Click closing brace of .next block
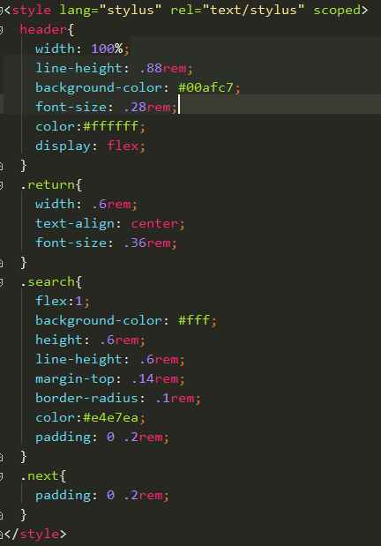 tap(23, 514)
